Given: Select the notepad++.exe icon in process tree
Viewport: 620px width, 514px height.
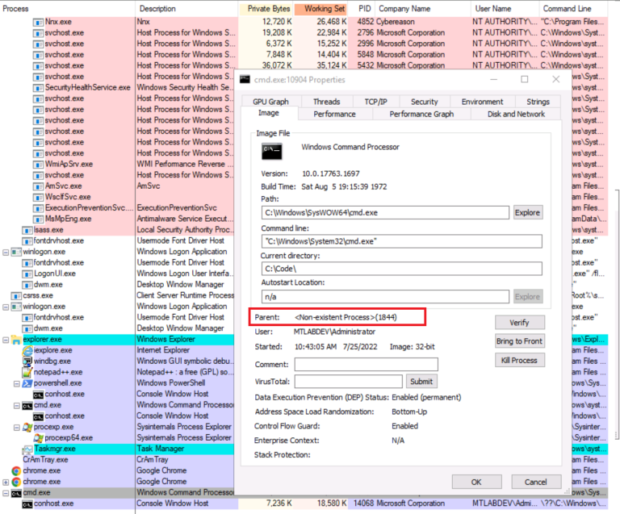Looking at the screenshot, I should coord(27,372).
